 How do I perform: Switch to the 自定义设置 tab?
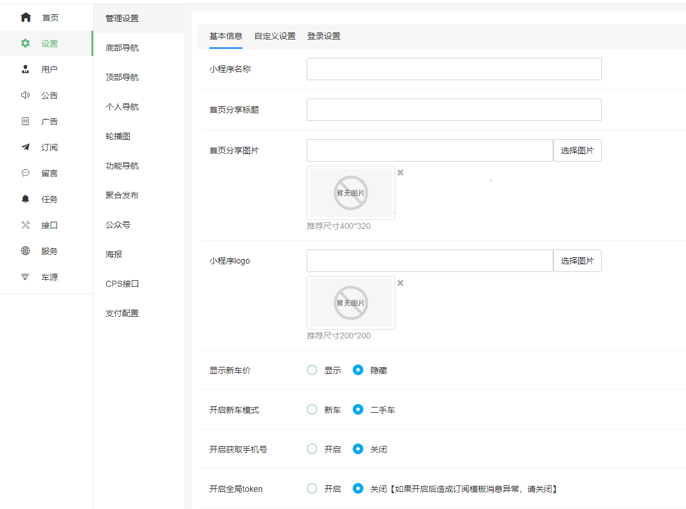coord(275,36)
